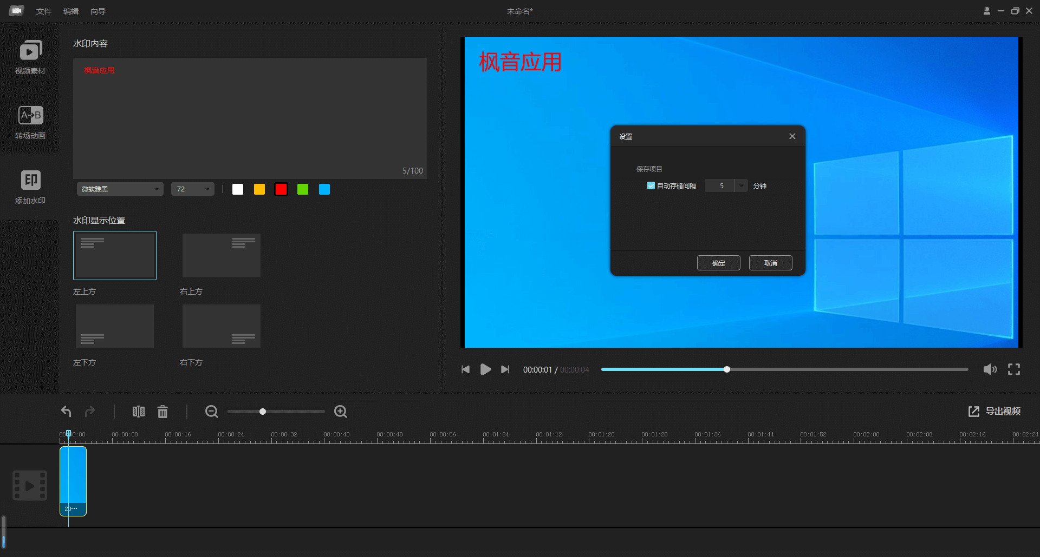Click the timeline ruler at 00:00:08

[125, 435]
